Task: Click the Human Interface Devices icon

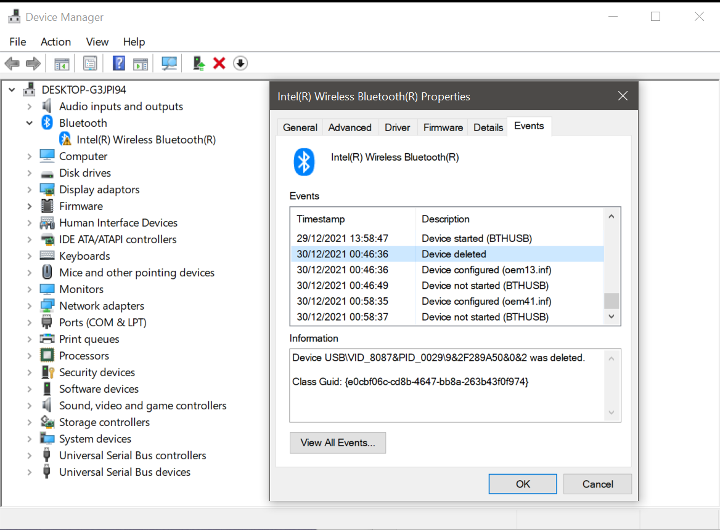Action: point(47,222)
